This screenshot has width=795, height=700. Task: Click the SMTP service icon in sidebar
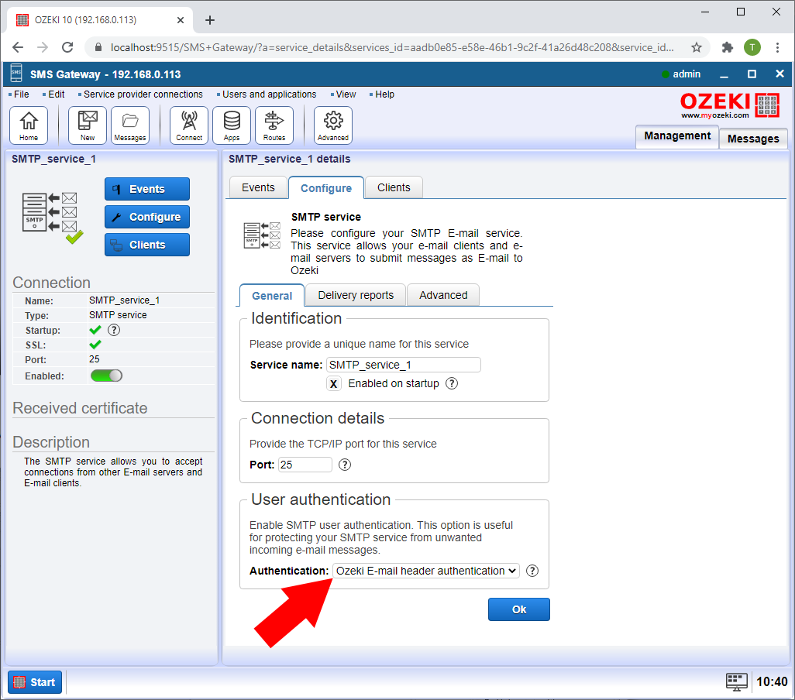[52, 217]
